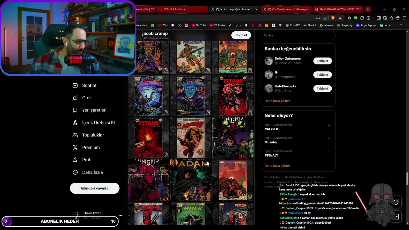Open the Instagram bookmark icon
The height and width of the screenshot is (230, 409).
186,25
